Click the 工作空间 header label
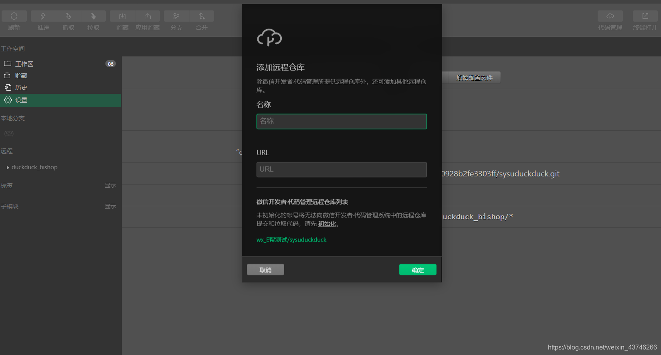This screenshot has height=355, width=661. [x=13, y=49]
